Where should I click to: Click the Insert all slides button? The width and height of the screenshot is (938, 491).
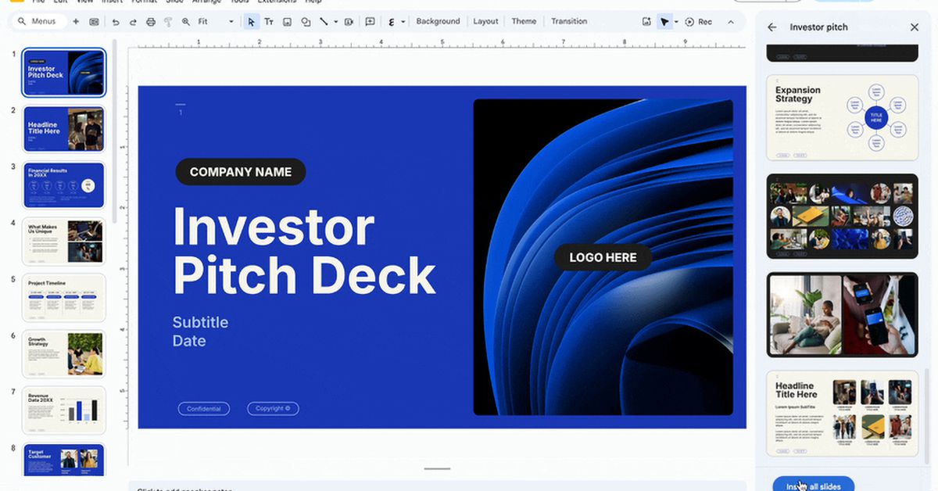click(x=813, y=486)
